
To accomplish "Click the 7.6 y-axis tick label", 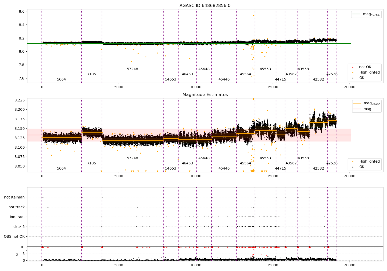I will click(x=22, y=78).
